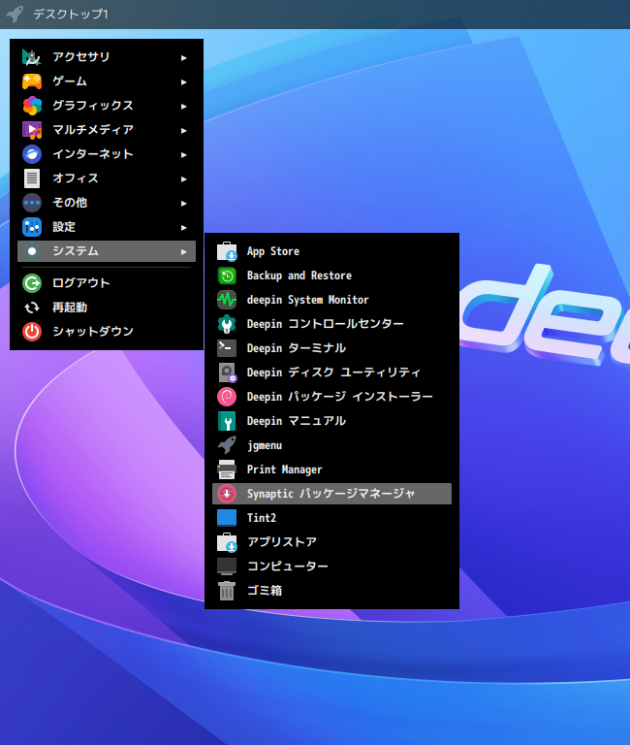
Task: Click the blue Tint2 square icon
Action: coord(227,518)
